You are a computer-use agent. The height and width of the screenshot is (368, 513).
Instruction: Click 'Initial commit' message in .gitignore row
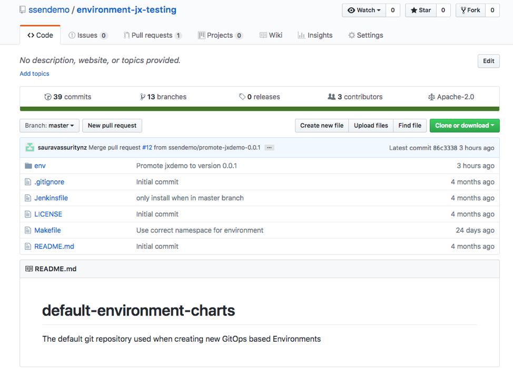click(x=157, y=182)
